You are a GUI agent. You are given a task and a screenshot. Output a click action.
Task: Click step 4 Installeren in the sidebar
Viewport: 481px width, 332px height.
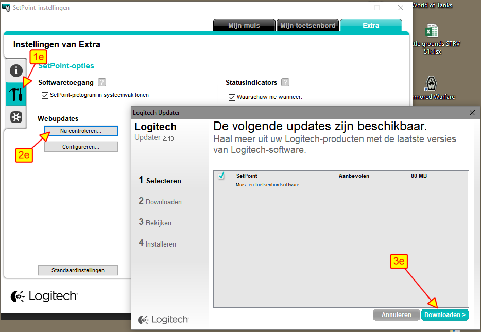pyautogui.click(x=158, y=243)
